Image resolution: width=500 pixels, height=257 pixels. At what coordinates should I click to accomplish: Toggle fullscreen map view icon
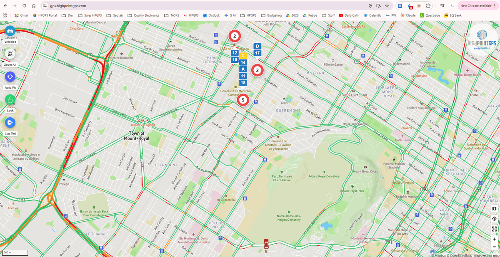click(494, 229)
